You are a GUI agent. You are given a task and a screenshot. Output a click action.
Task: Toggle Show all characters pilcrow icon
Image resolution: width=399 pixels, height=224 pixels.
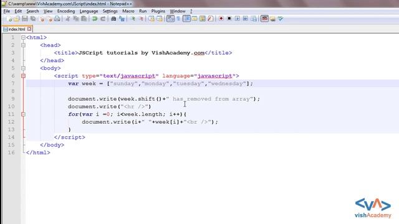(x=178, y=19)
